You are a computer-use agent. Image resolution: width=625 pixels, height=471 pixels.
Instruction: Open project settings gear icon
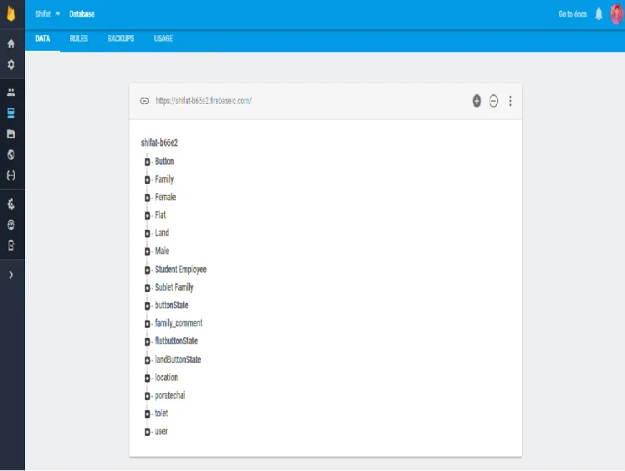coord(11,64)
